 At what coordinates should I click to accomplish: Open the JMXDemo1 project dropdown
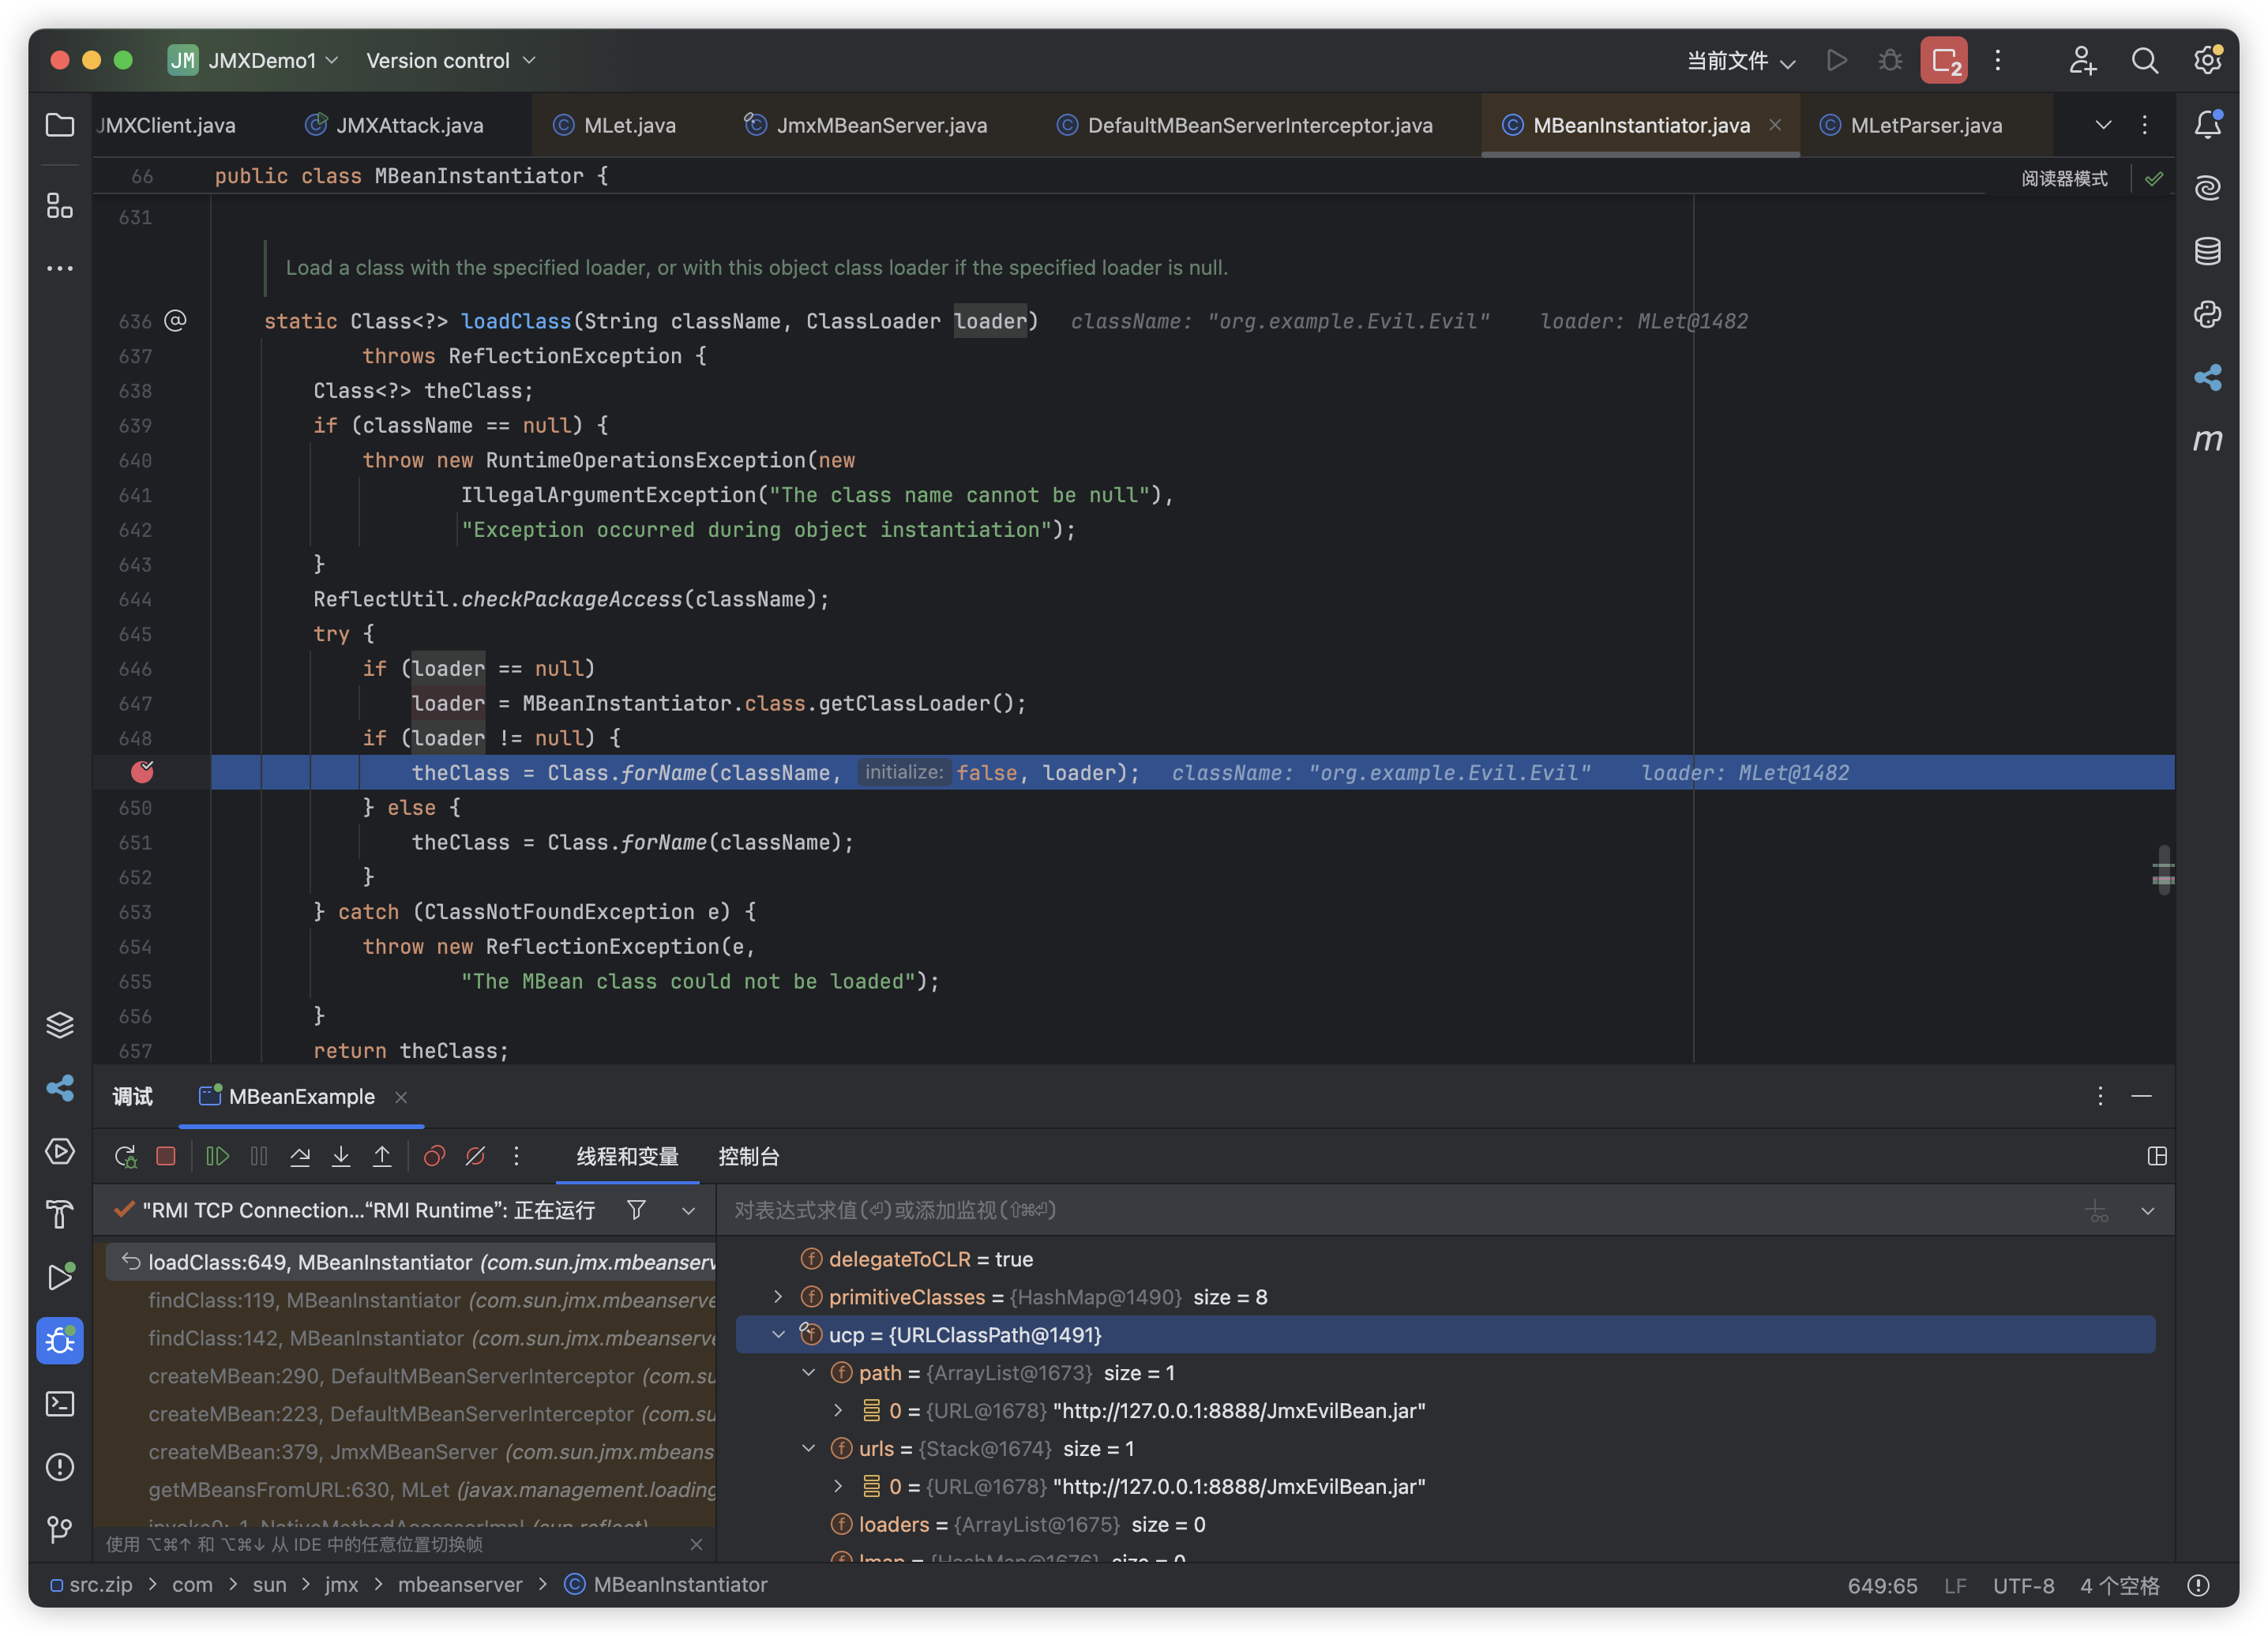click(254, 61)
